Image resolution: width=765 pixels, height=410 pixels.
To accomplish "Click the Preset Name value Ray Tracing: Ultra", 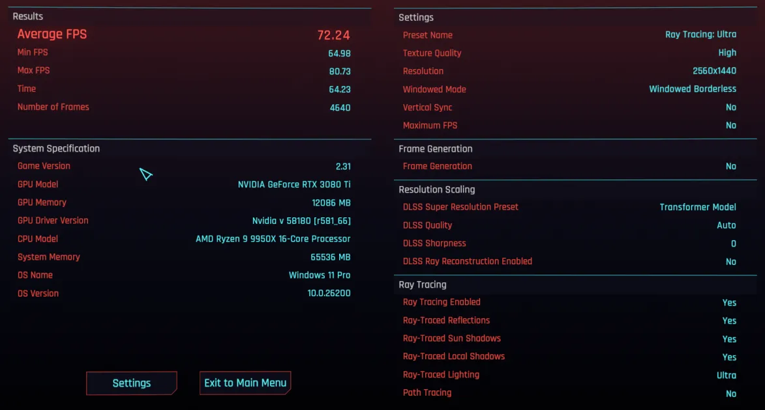I will (x=700, y=34).
